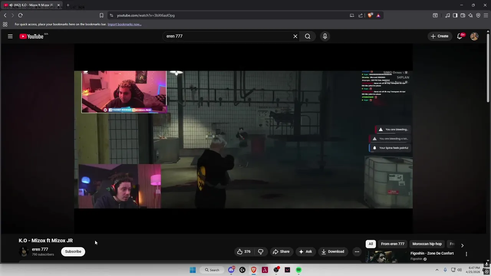
Task: Show hidden system tray icons
Action: point(437,270)
